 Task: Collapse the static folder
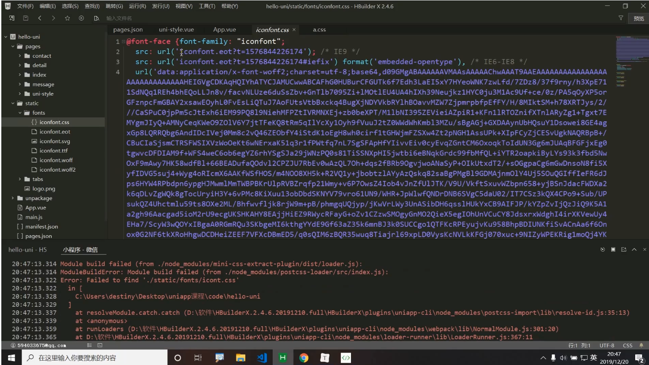[13, 103]
